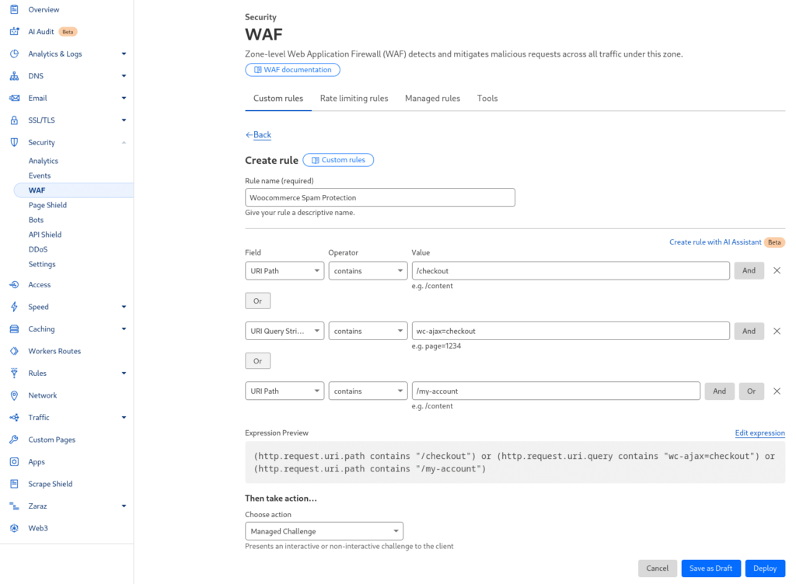
Task: Click the SSL/TLS lock icon
Action: coord(14,120)
